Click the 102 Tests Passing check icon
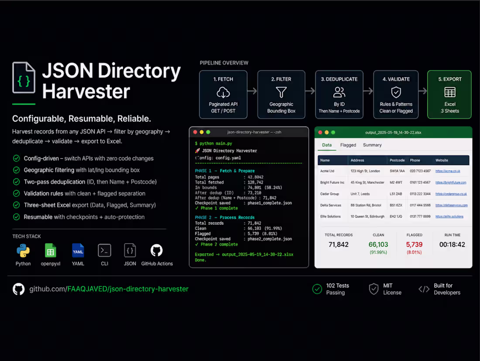 pyautogui.click(x=317, y=289)
